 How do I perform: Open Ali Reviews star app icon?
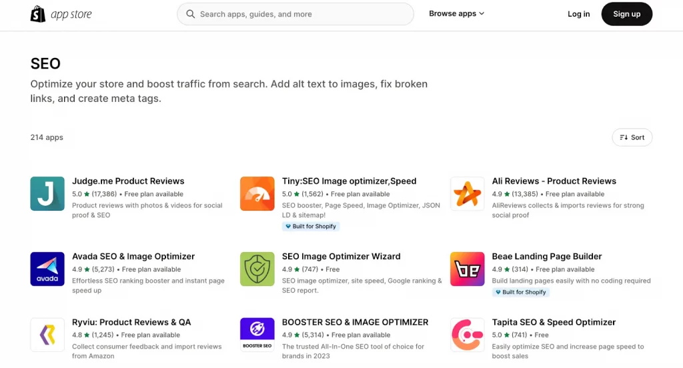pos(468,194)
